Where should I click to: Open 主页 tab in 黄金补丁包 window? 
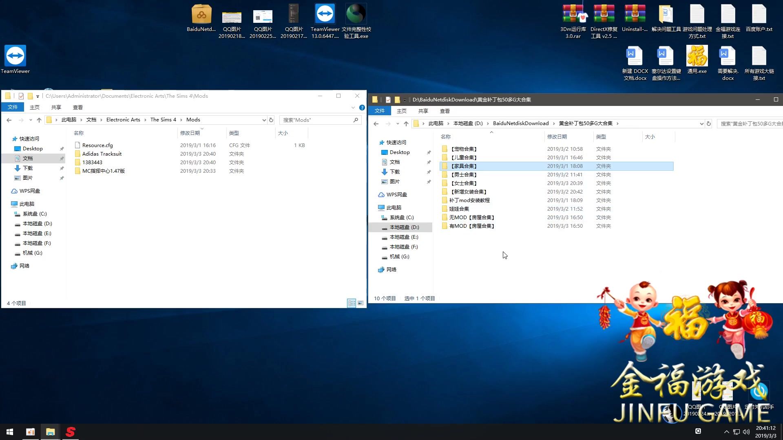point(402,111)
